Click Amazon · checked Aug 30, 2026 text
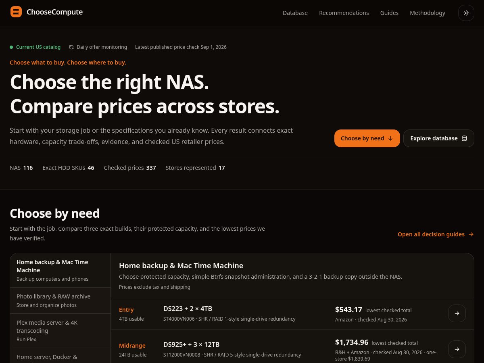 (x=371, y=320)
